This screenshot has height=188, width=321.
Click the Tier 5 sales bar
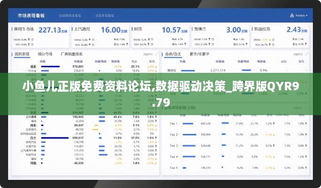[184, 168]
